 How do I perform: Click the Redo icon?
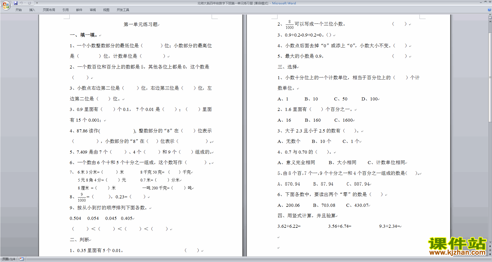click(x=29, y=3)
